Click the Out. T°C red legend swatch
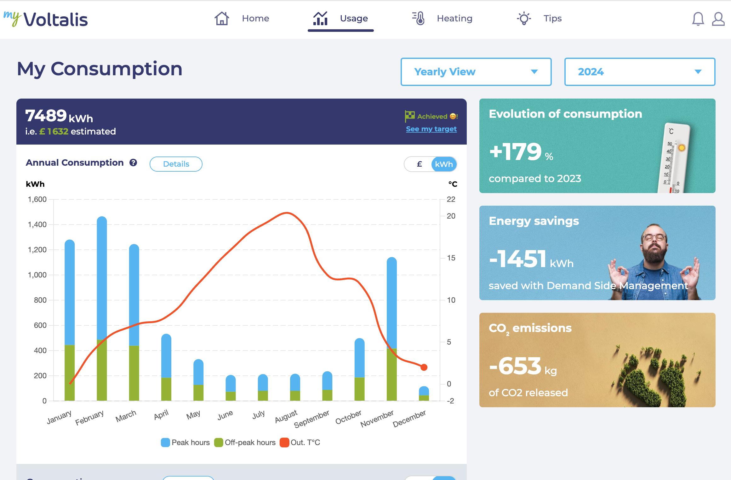731x480 pixels. click(x=284, y=443)
